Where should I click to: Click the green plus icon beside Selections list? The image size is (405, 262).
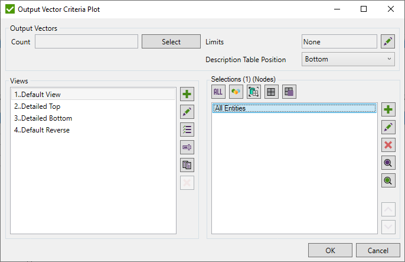tap(388, 109)
